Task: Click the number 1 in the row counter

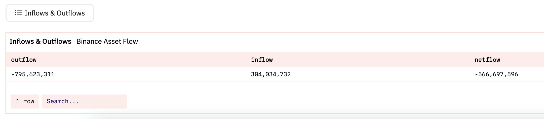Action: point(18,101)
